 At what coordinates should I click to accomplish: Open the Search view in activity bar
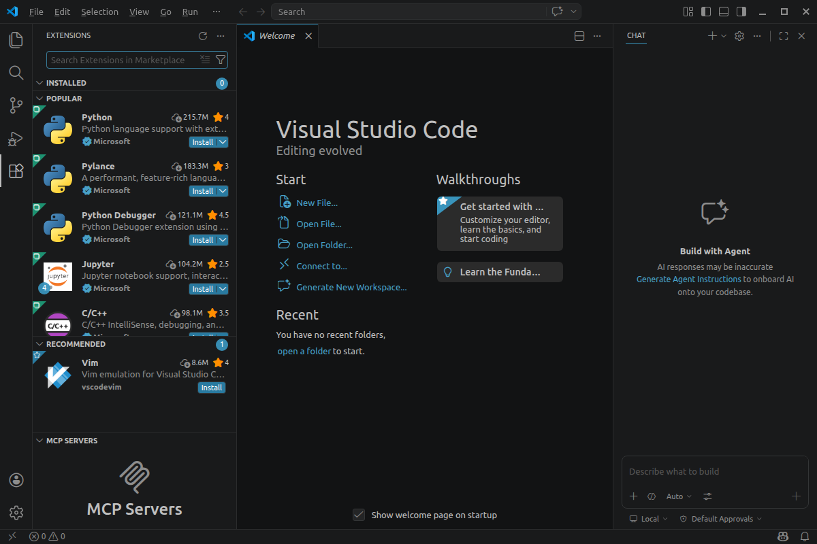(x=16, y=73)
